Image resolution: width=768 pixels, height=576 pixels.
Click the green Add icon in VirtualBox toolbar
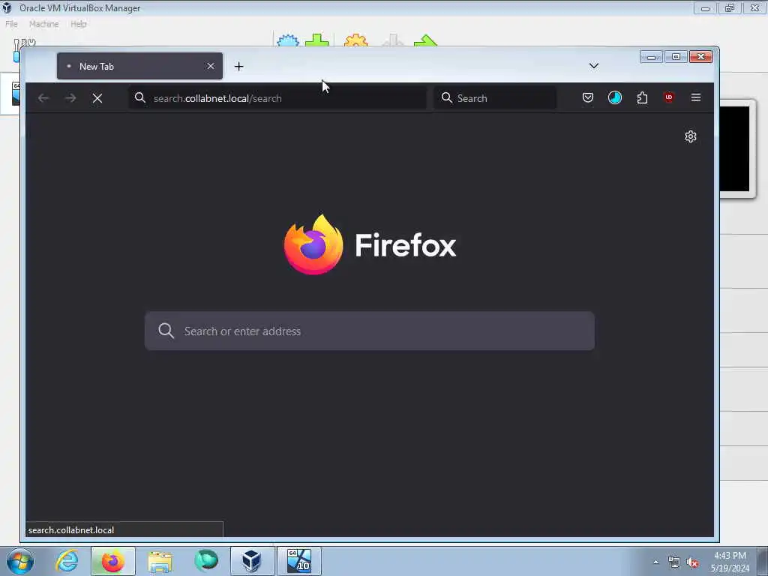tap(317, 40)
